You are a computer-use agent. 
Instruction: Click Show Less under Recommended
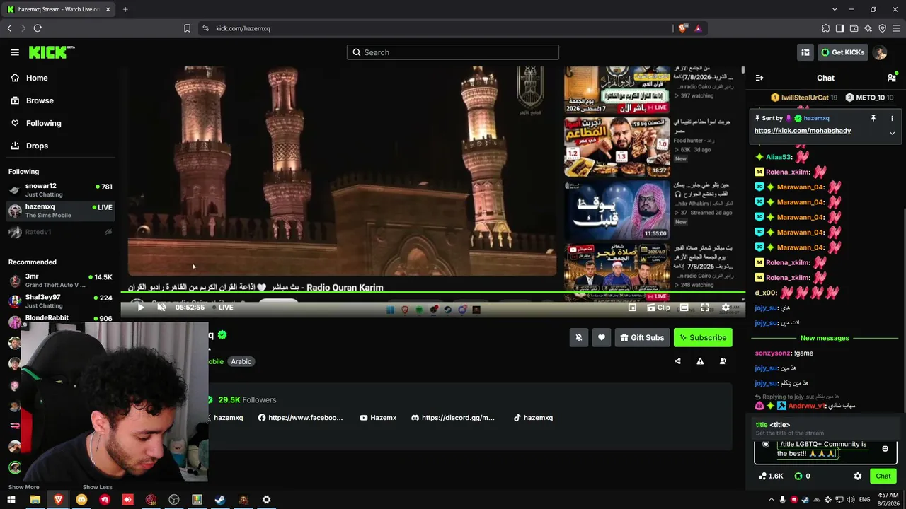97,487
